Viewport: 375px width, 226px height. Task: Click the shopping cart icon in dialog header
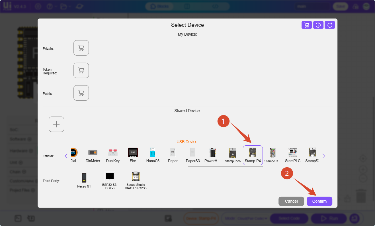307,25
